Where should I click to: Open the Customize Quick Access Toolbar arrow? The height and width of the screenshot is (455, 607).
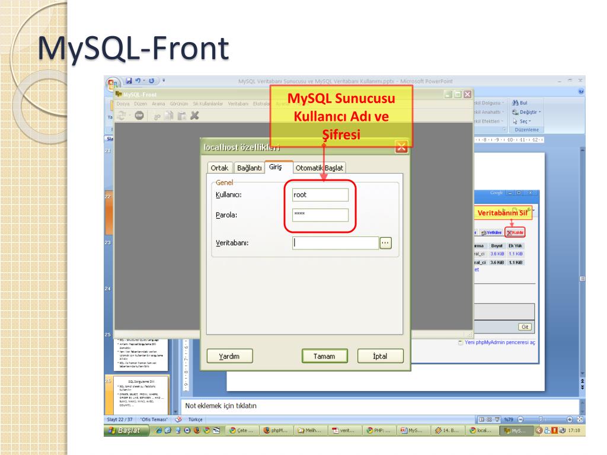pos(164,81)
